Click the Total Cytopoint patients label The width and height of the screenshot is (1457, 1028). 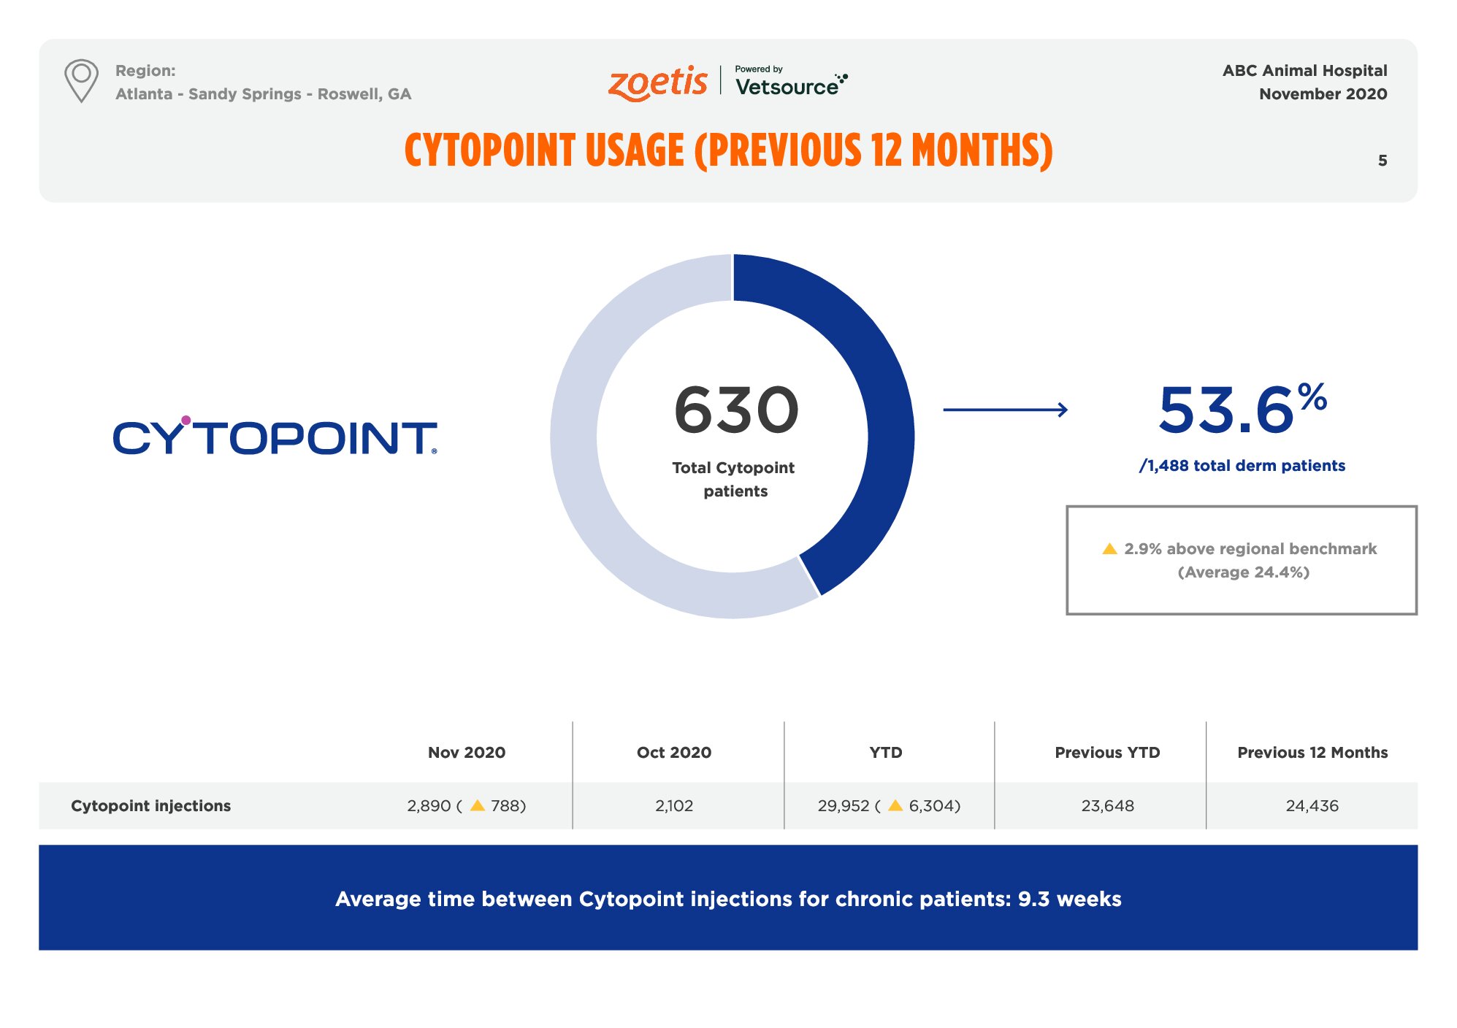734,479
